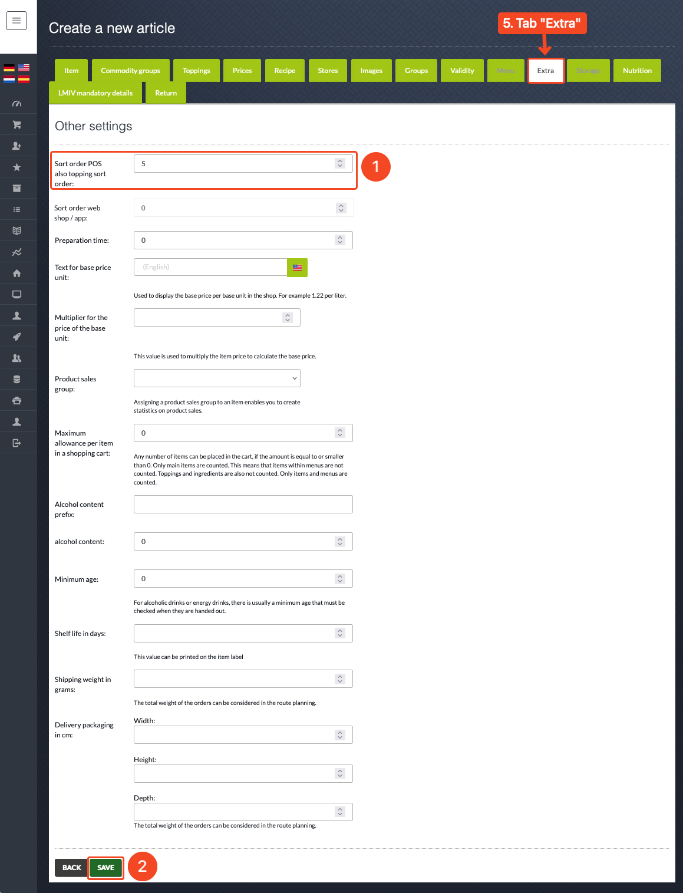Open the home sidebar icon
The height and width of the screenshot is (893, 683).
(17, 273)
